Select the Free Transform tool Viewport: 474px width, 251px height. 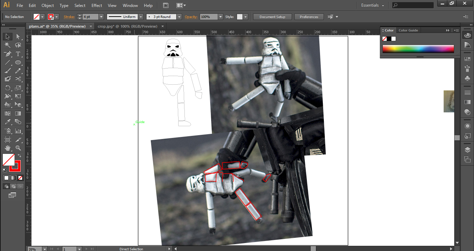(x=18, y=96)
